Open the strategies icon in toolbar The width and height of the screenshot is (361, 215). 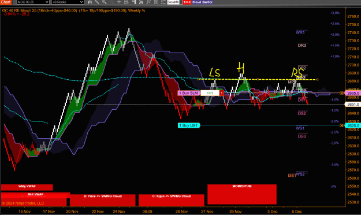click(x=141, y=2)
